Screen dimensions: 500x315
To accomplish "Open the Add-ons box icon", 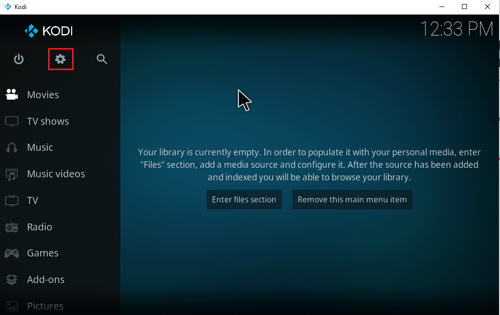I will (x=12, y=279).
